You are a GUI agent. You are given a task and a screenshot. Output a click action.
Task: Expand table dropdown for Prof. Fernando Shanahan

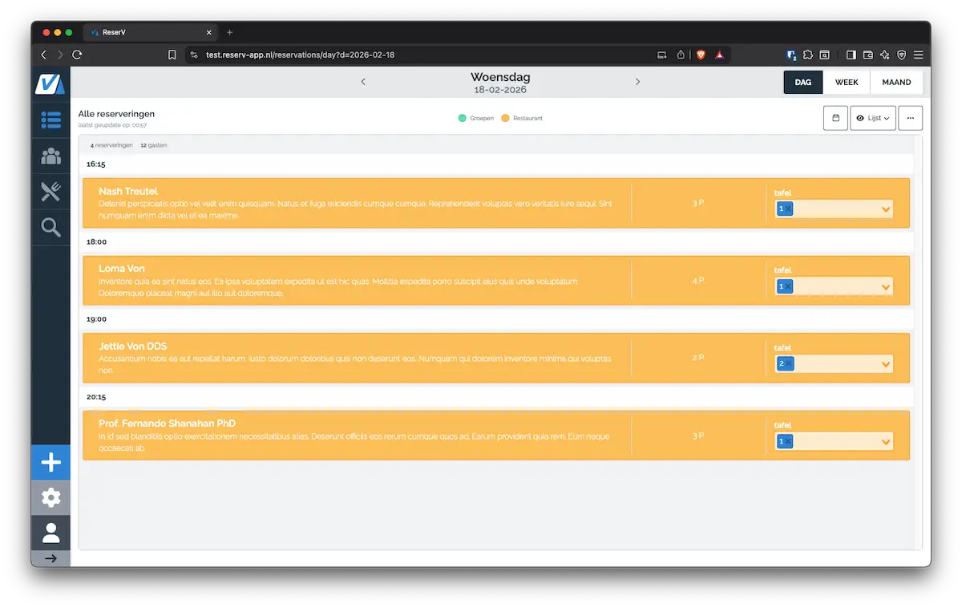pyautogui.click(x=886, y=442)
